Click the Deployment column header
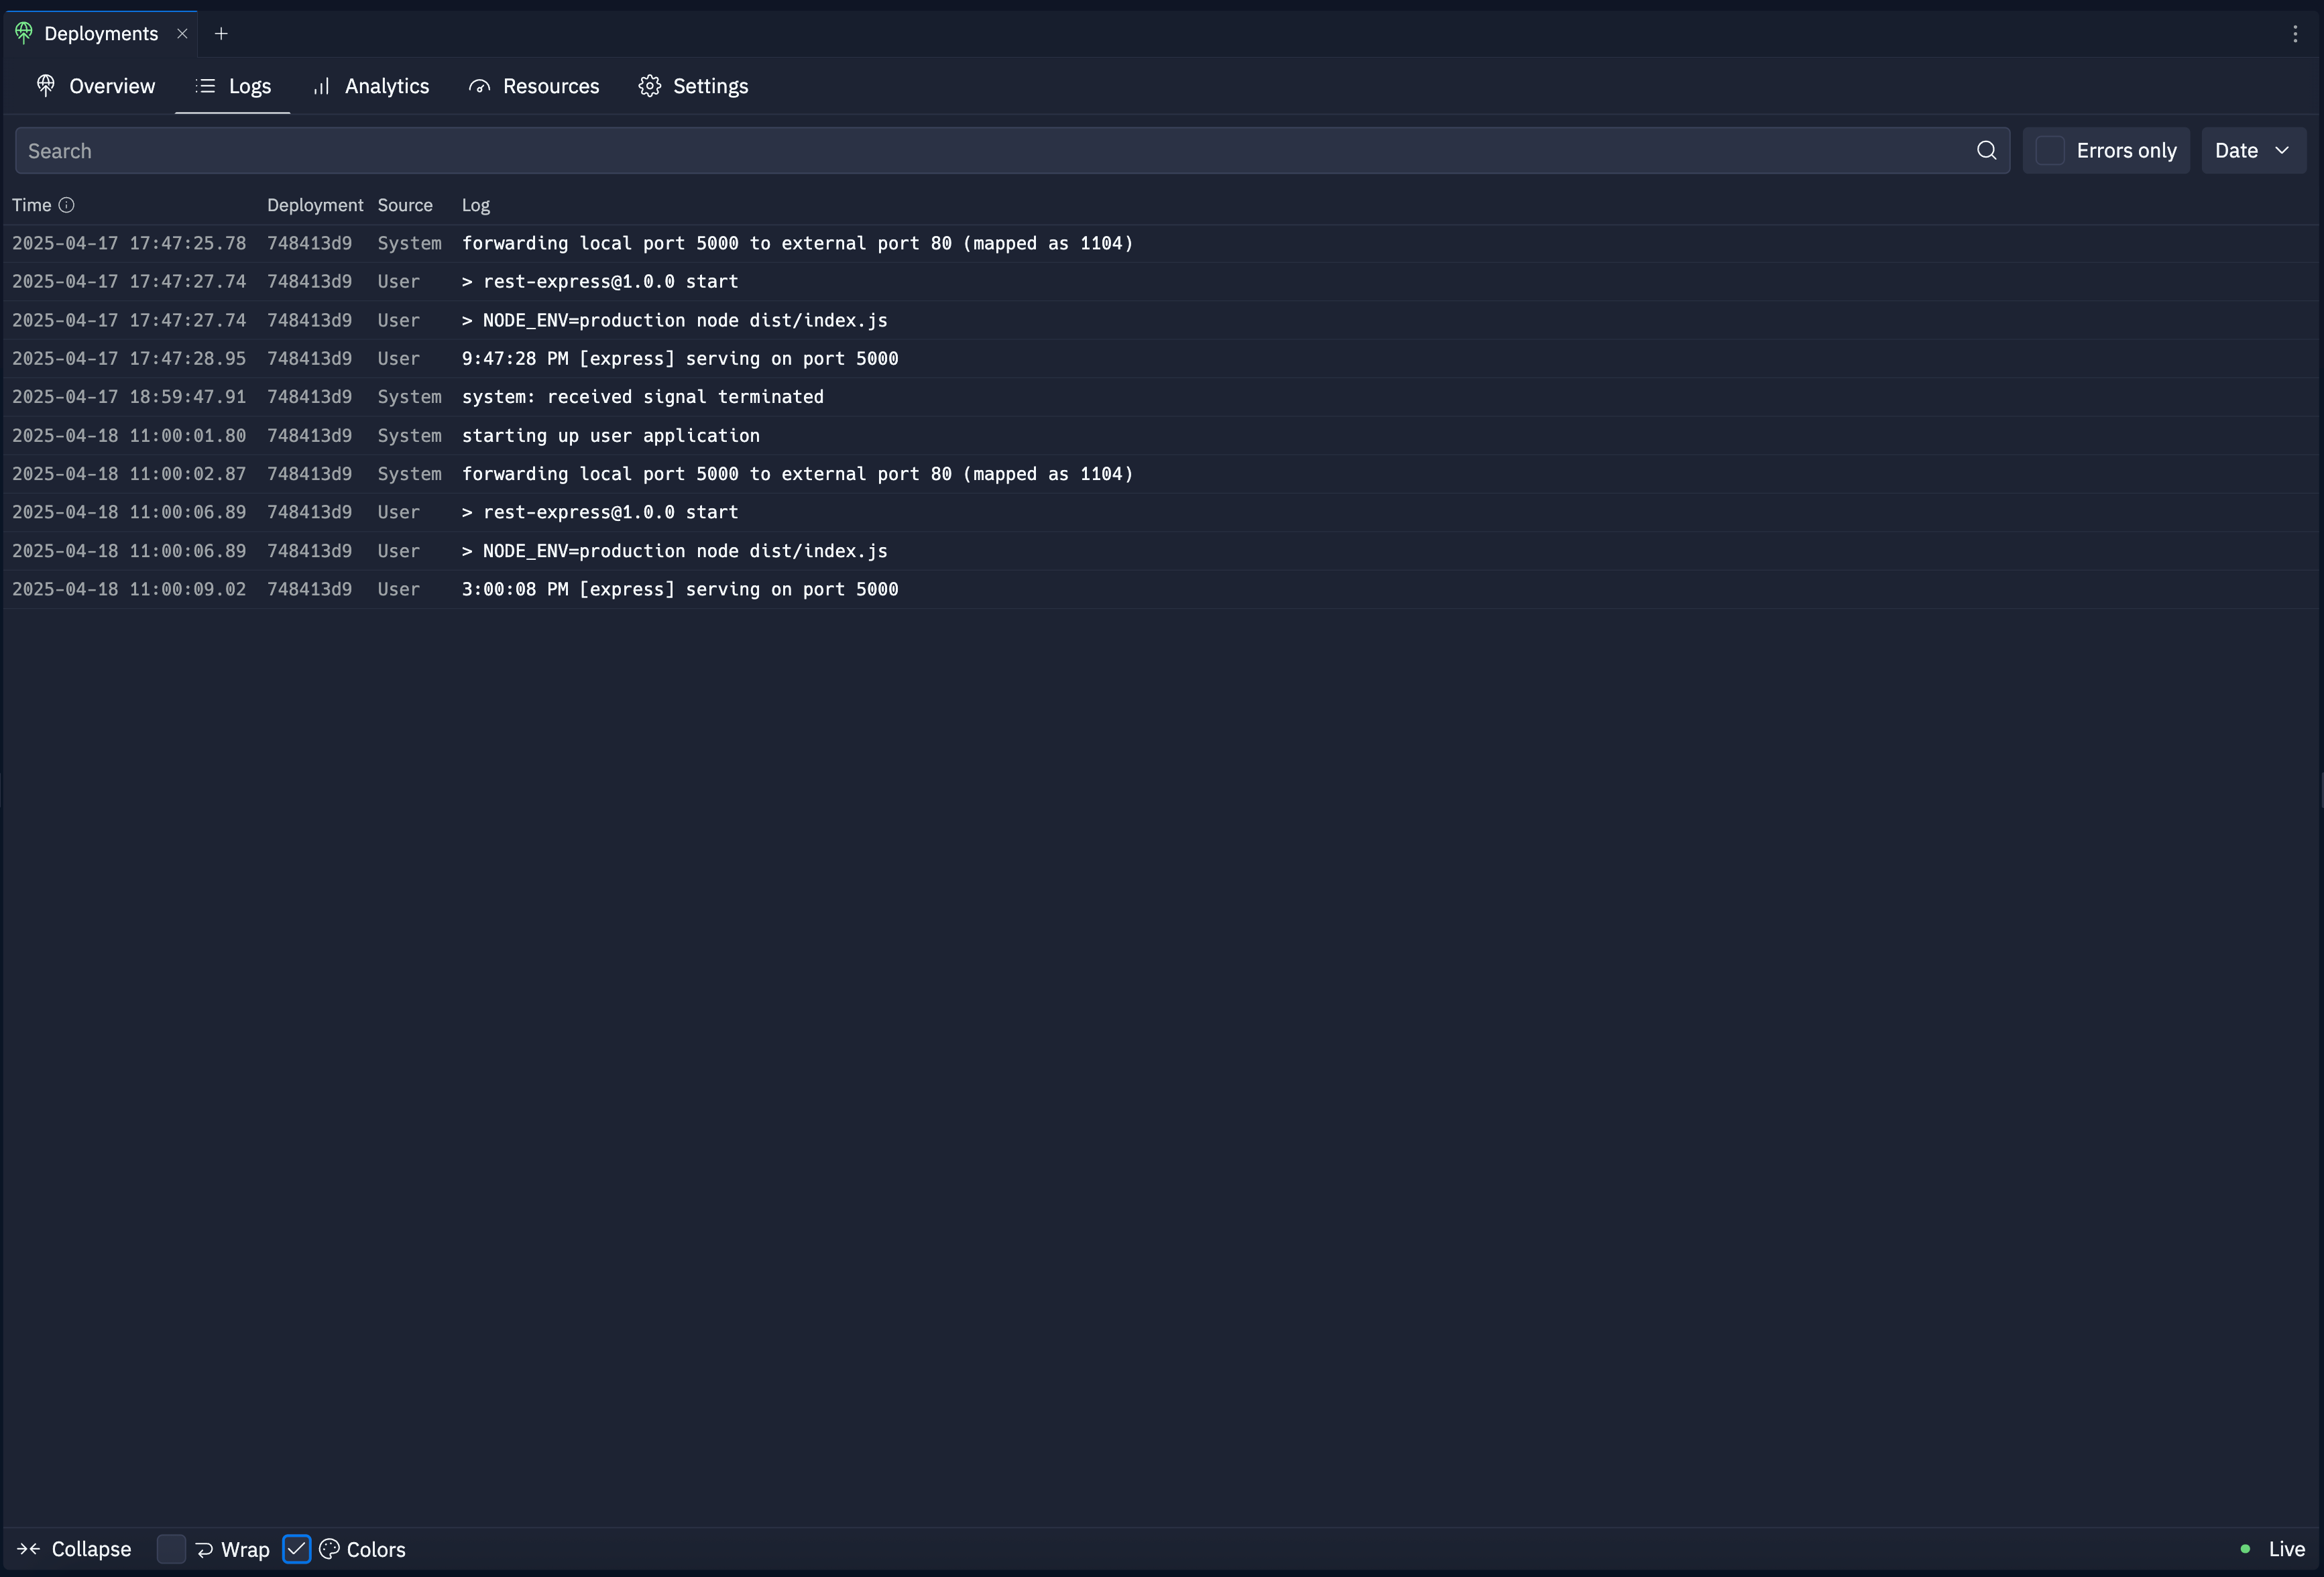This screenshot has width=2324, height=1577. click(315, 205)
